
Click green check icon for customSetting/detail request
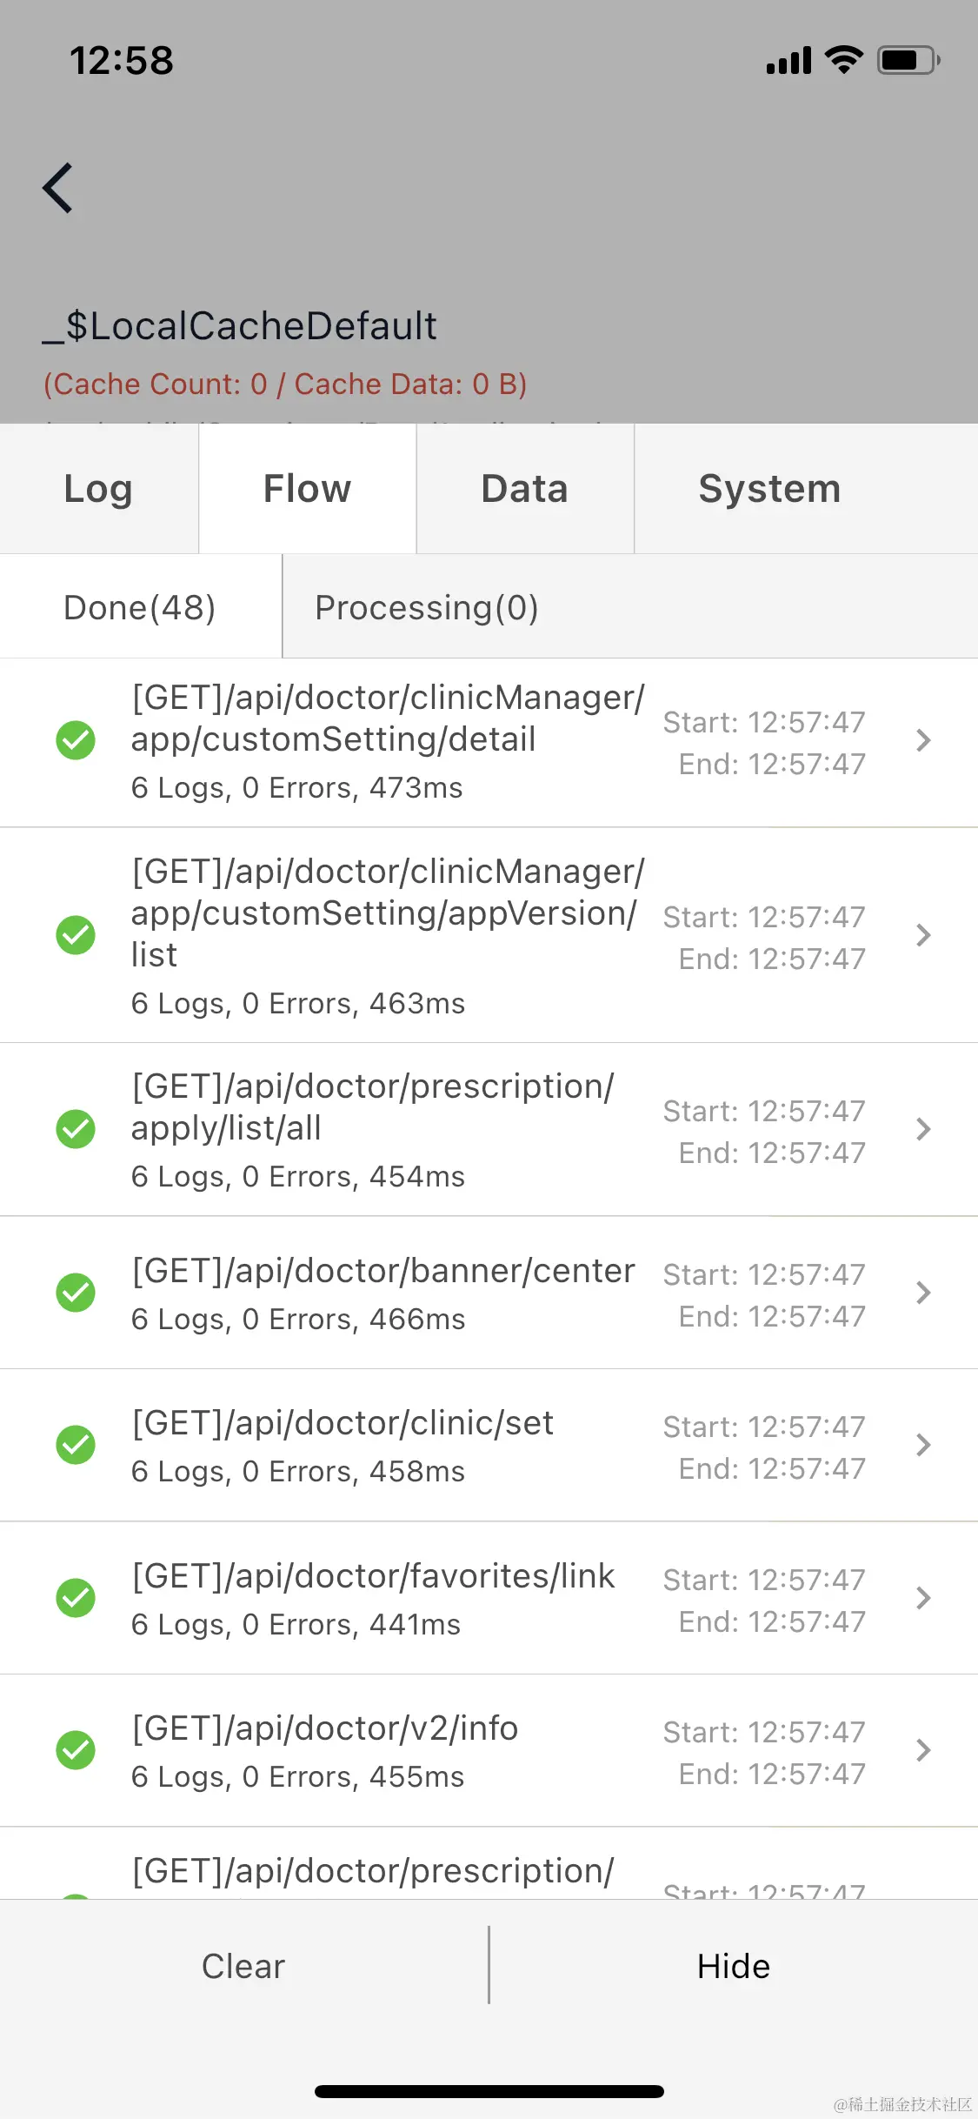[x=76, y=740]
